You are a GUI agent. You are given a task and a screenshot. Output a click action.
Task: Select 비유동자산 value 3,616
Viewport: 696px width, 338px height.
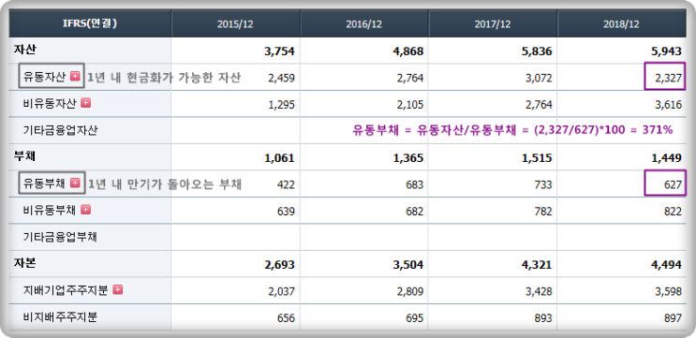click(x=668, y=105)
